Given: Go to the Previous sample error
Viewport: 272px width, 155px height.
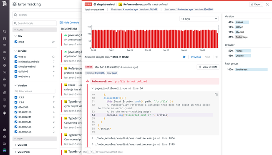Looking at the screenshot, I should [196, 57].
